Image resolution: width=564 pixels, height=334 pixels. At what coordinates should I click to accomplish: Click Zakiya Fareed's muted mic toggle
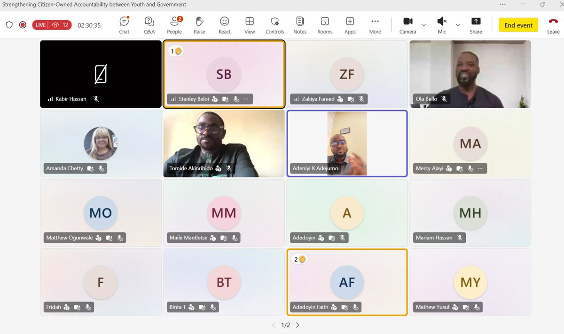pos(361,99)
